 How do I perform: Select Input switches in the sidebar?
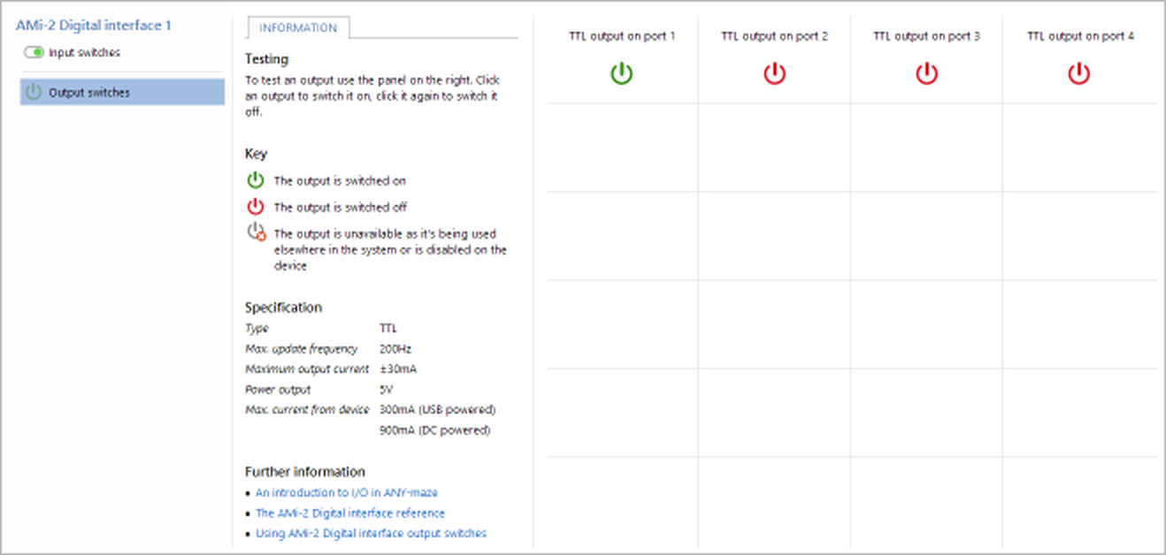click(x=84, y=53)
